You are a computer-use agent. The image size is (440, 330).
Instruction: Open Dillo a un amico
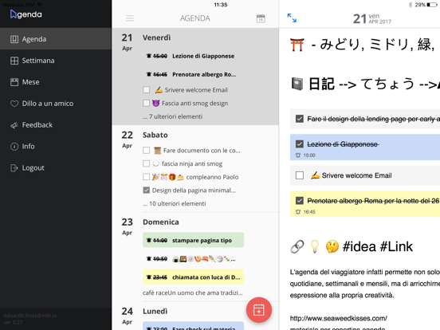click(56, 104)
